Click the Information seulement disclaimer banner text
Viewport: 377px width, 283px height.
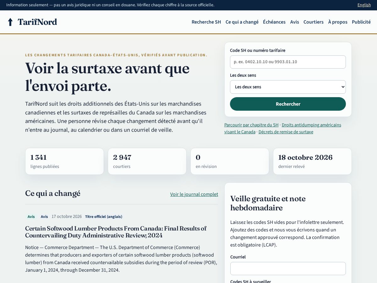pos(110,5)
